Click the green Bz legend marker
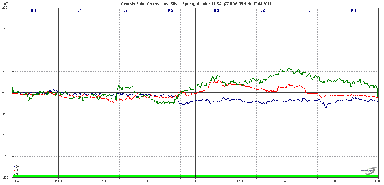384x185 pixels. [14, 174]
